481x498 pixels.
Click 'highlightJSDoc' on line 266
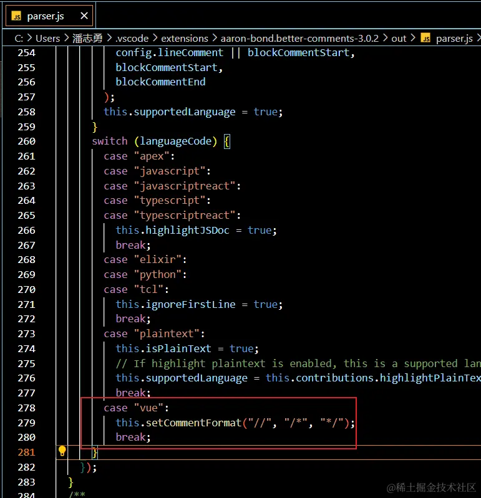188,230
